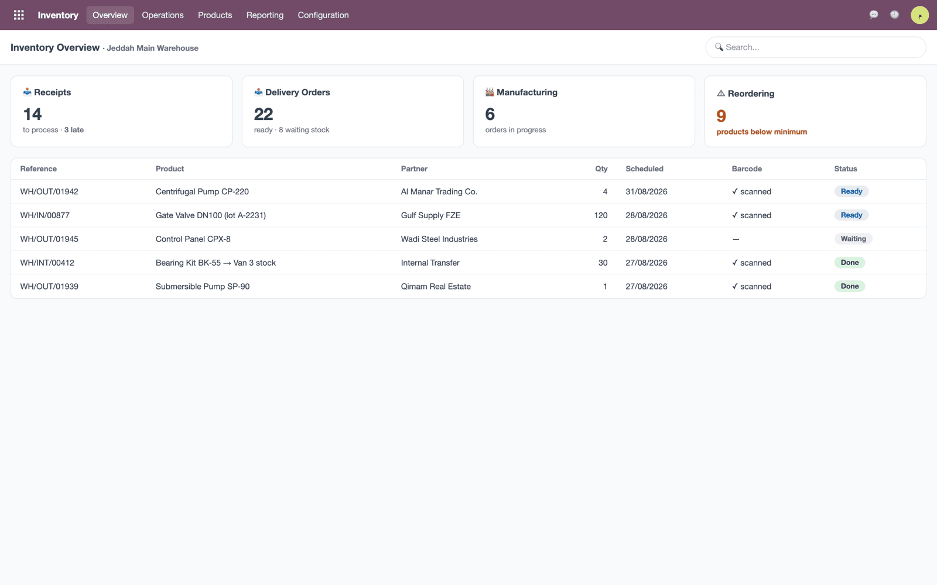Open transfer WH/IN/00877
Viewport: 937px width, 585px height.
point(45,215)
